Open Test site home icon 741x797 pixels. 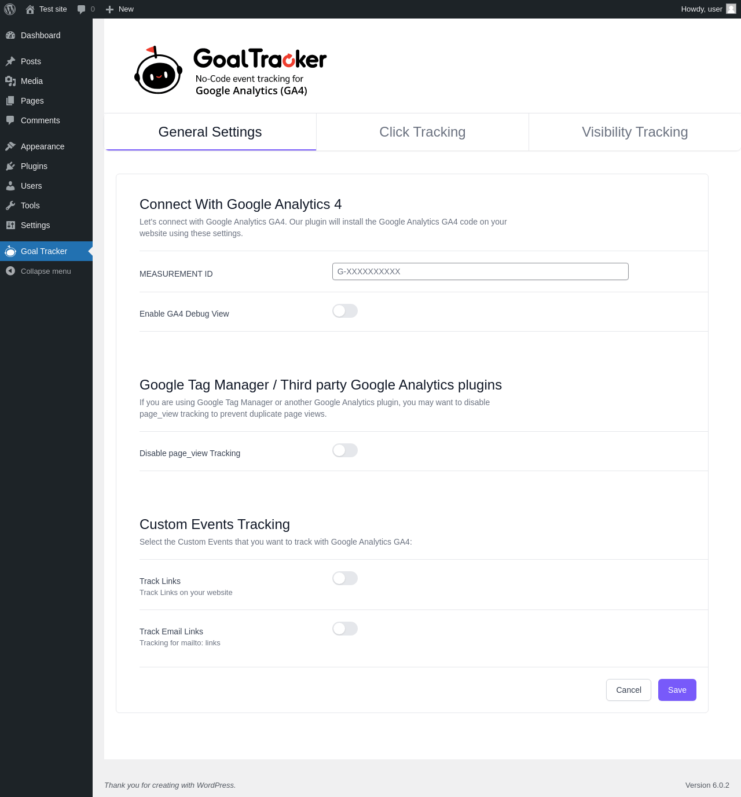click(30, 9)
